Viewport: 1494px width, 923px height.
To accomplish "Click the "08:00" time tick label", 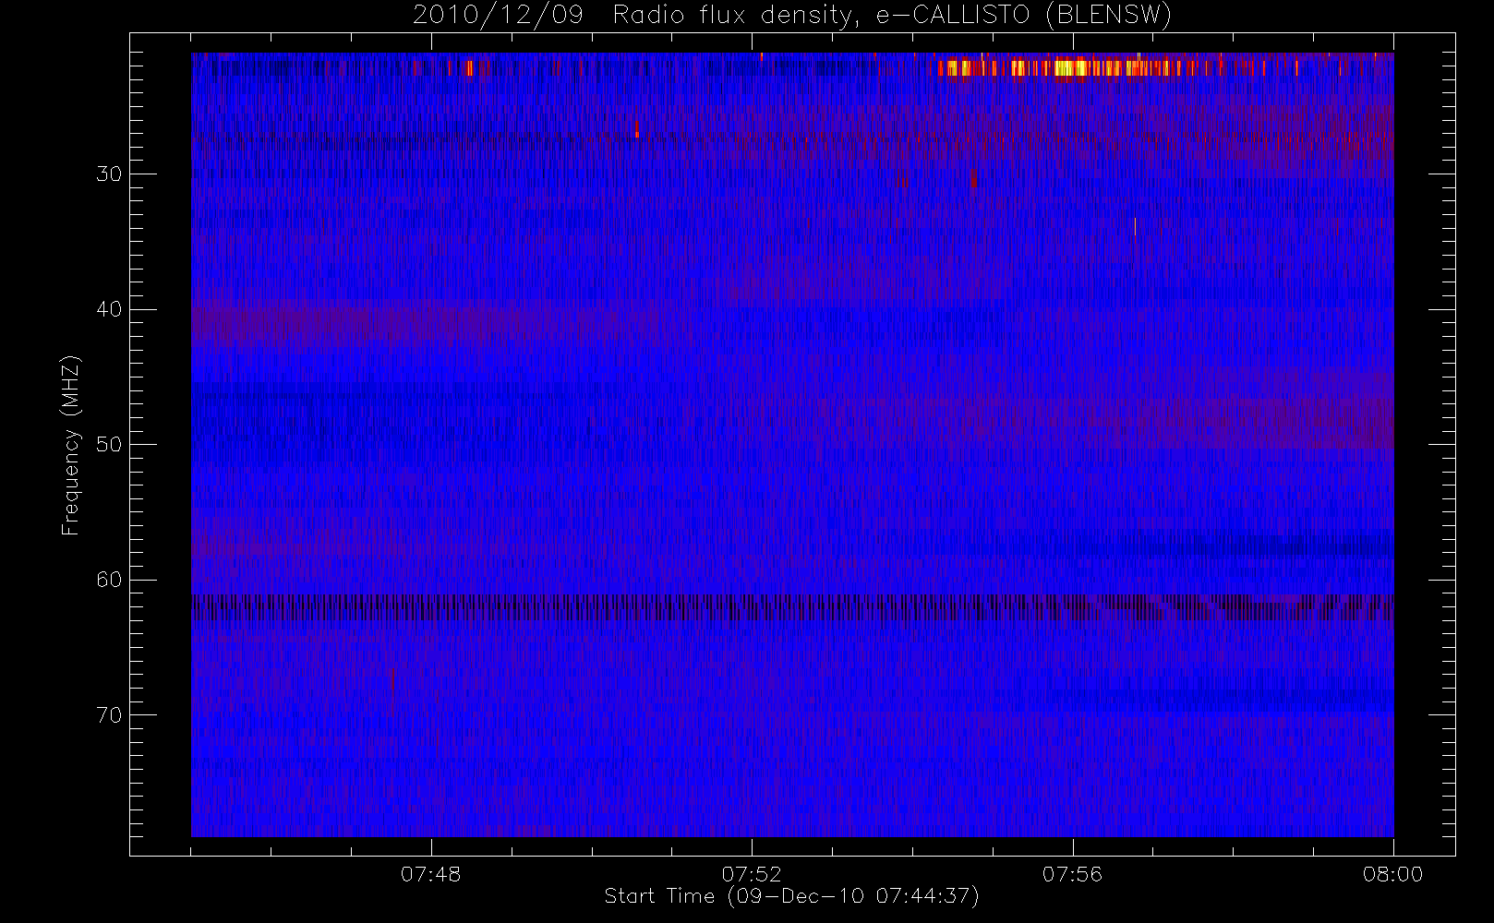I will coord(1393,874).
